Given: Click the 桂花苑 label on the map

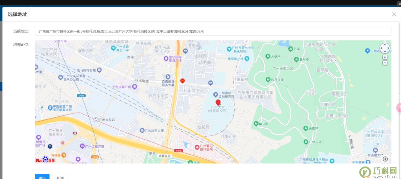Looking at the screenshot, I should (203, 127).
